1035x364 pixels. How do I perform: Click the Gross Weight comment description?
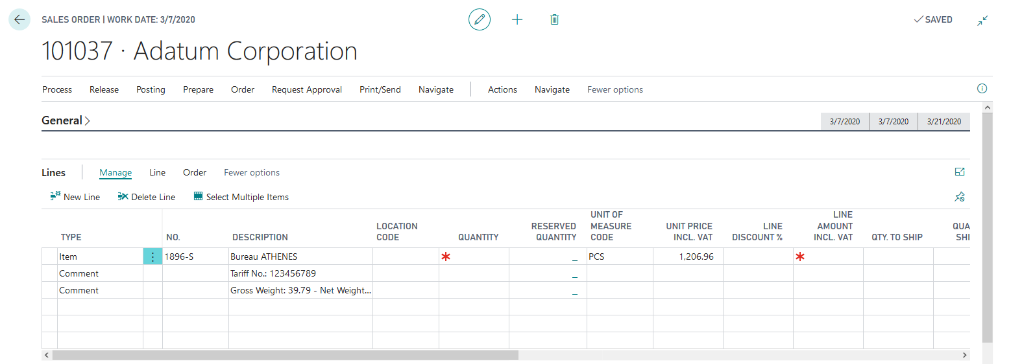click(x=300, y=290)
